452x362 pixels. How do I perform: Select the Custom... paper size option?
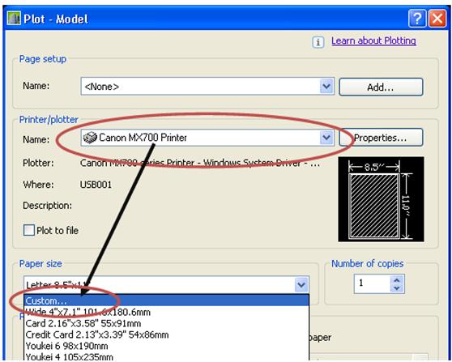[x=166, y=300]
